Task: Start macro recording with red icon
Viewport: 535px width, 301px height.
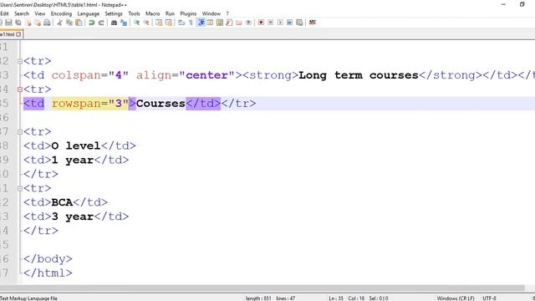Action: point(261,23)
